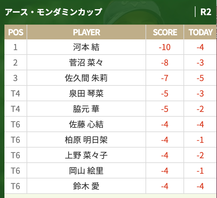The height and width of the screenshot is (198, 217).
Task: Click the TODAY column header
Action: (x=200, y=32)
